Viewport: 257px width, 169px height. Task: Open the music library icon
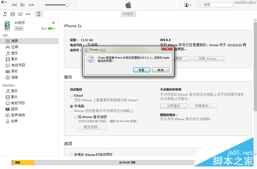(5, 14)
